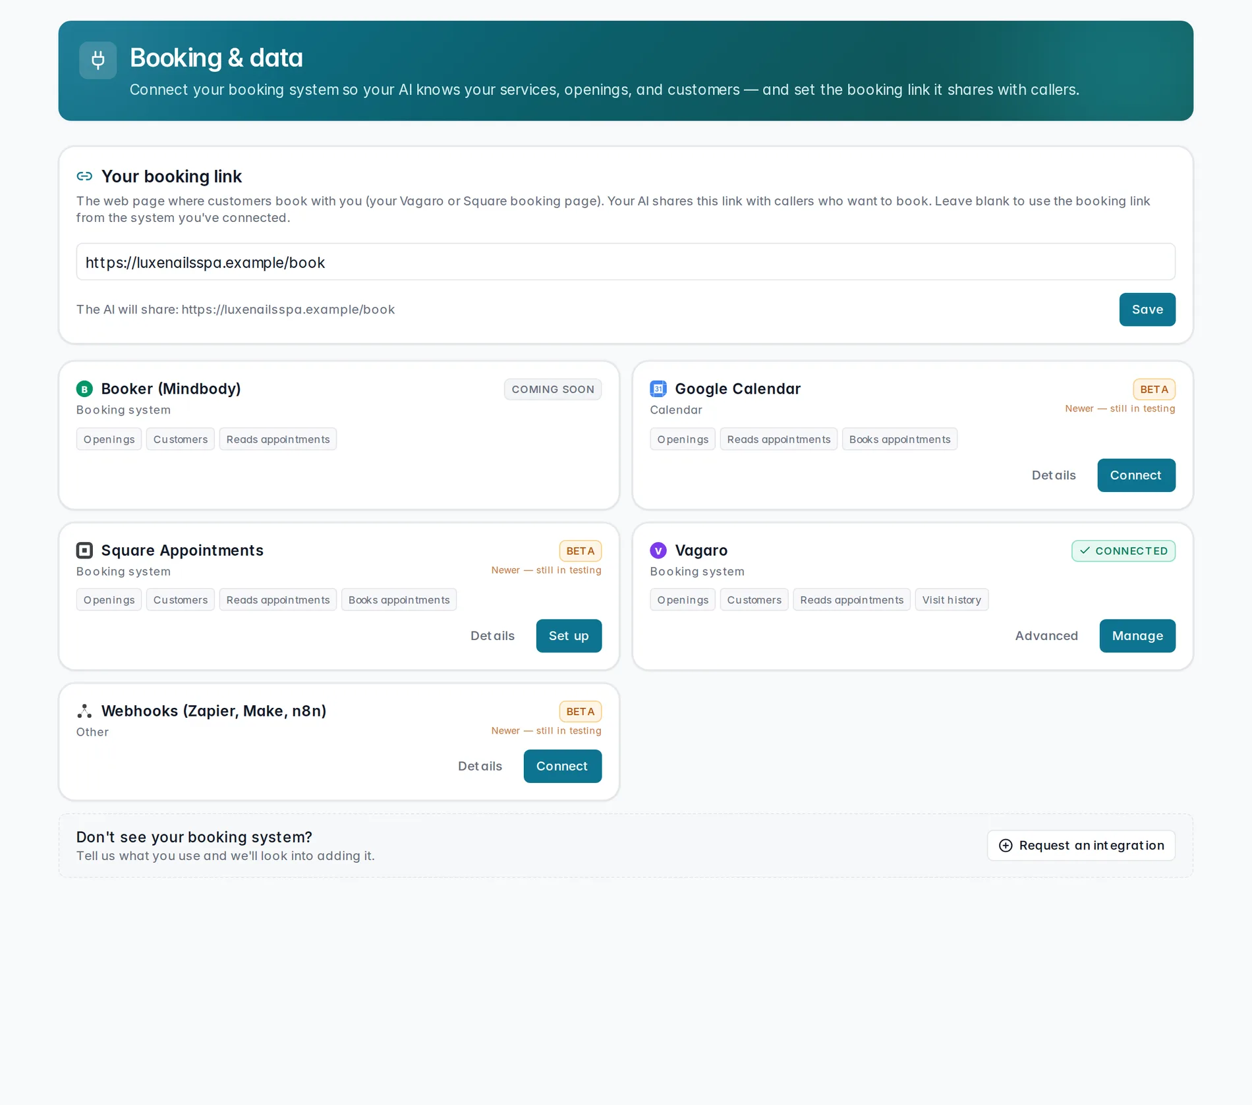Viewport: 1252px width, 1105px height.
Task: Click the booking link URL field
Action: pos(625,262)
